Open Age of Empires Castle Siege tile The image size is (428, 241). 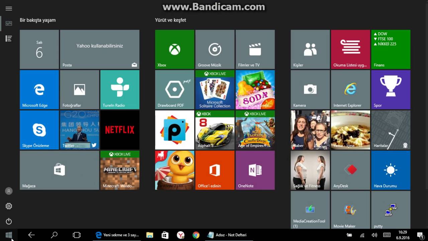(x=255, y=130)
